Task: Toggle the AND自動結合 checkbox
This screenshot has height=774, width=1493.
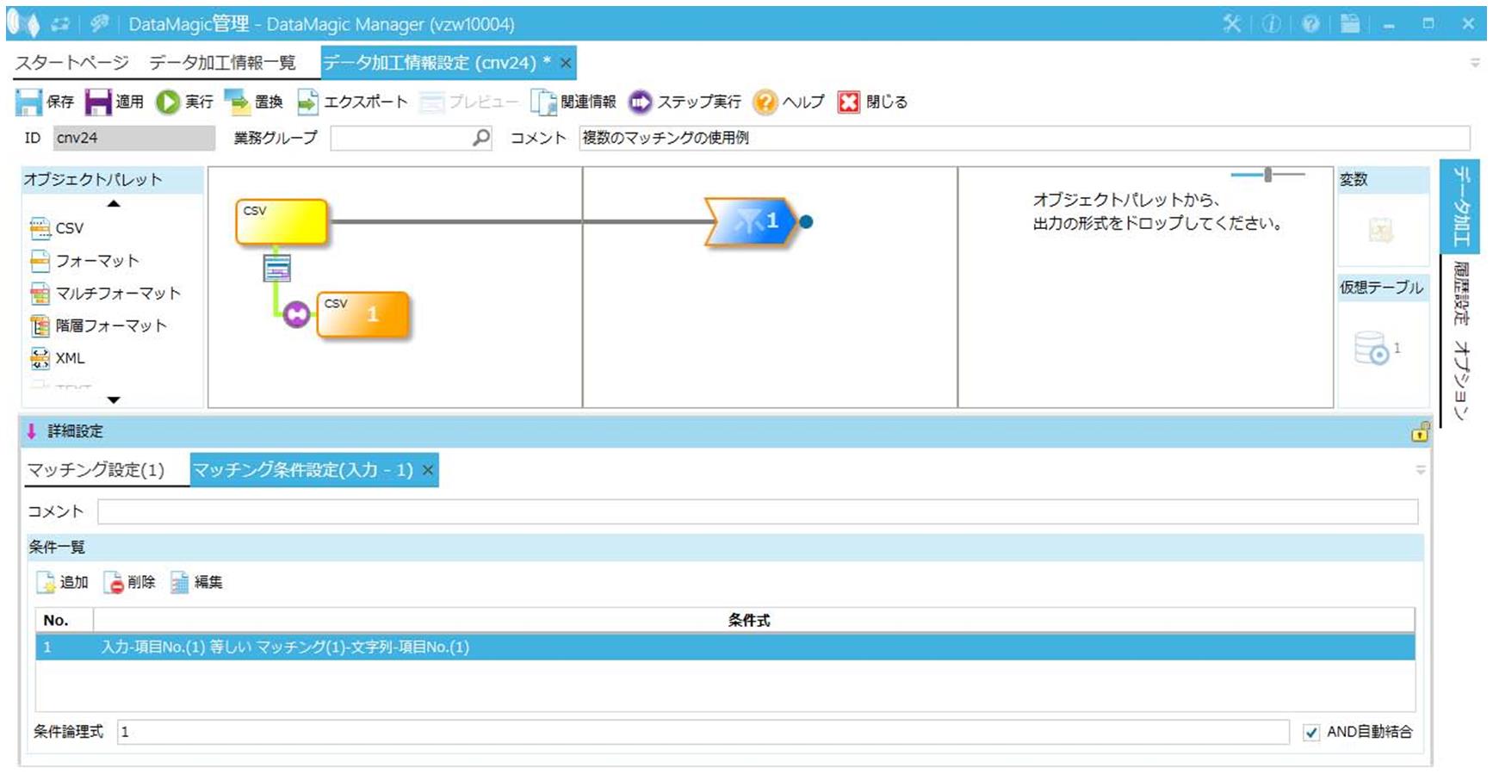Action: (1311, 733)
